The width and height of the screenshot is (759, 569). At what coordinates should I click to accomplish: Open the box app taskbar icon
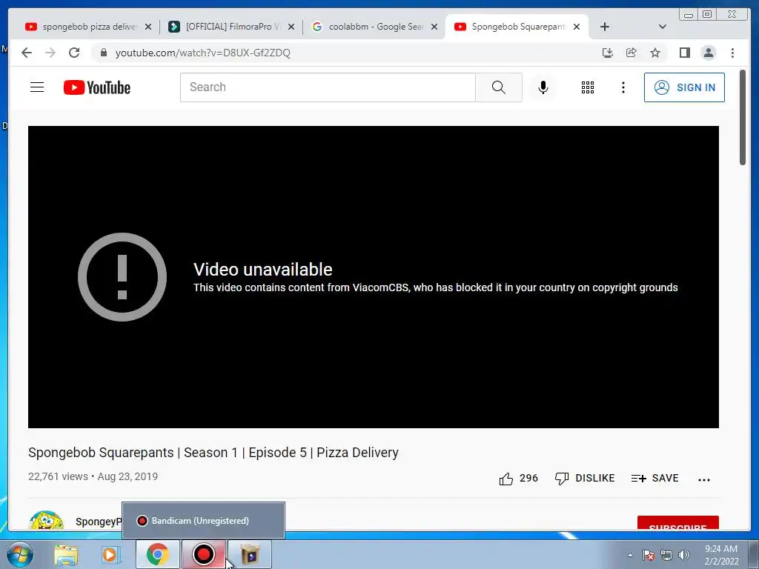point(250,554)
